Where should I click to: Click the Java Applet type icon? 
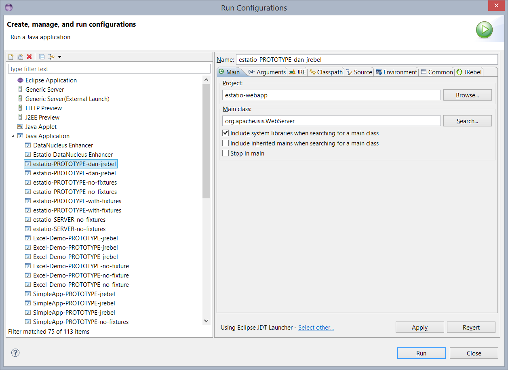(x=20, y=127)
